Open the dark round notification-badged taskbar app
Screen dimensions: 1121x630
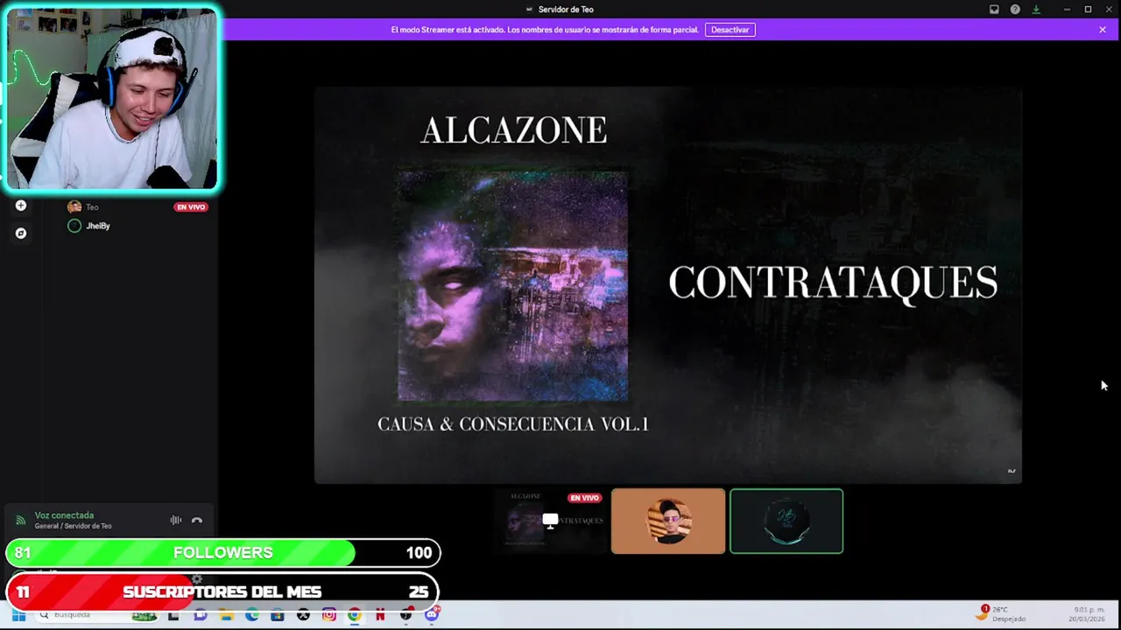coord(406,615)
